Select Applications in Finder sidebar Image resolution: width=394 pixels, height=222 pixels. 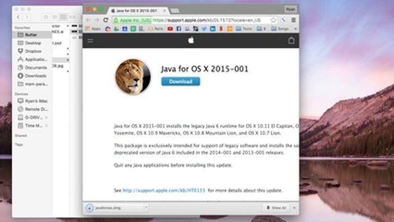(32, 59)
